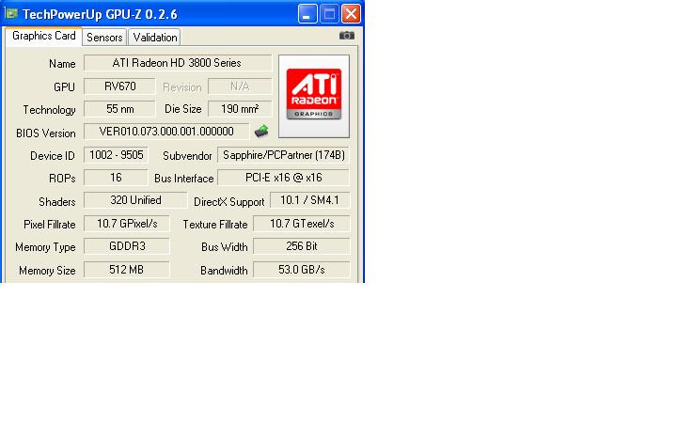The height and width of the screenshot is (423, 677).
Task: Click the GPU field showing RV670
Action: point(119,86)
